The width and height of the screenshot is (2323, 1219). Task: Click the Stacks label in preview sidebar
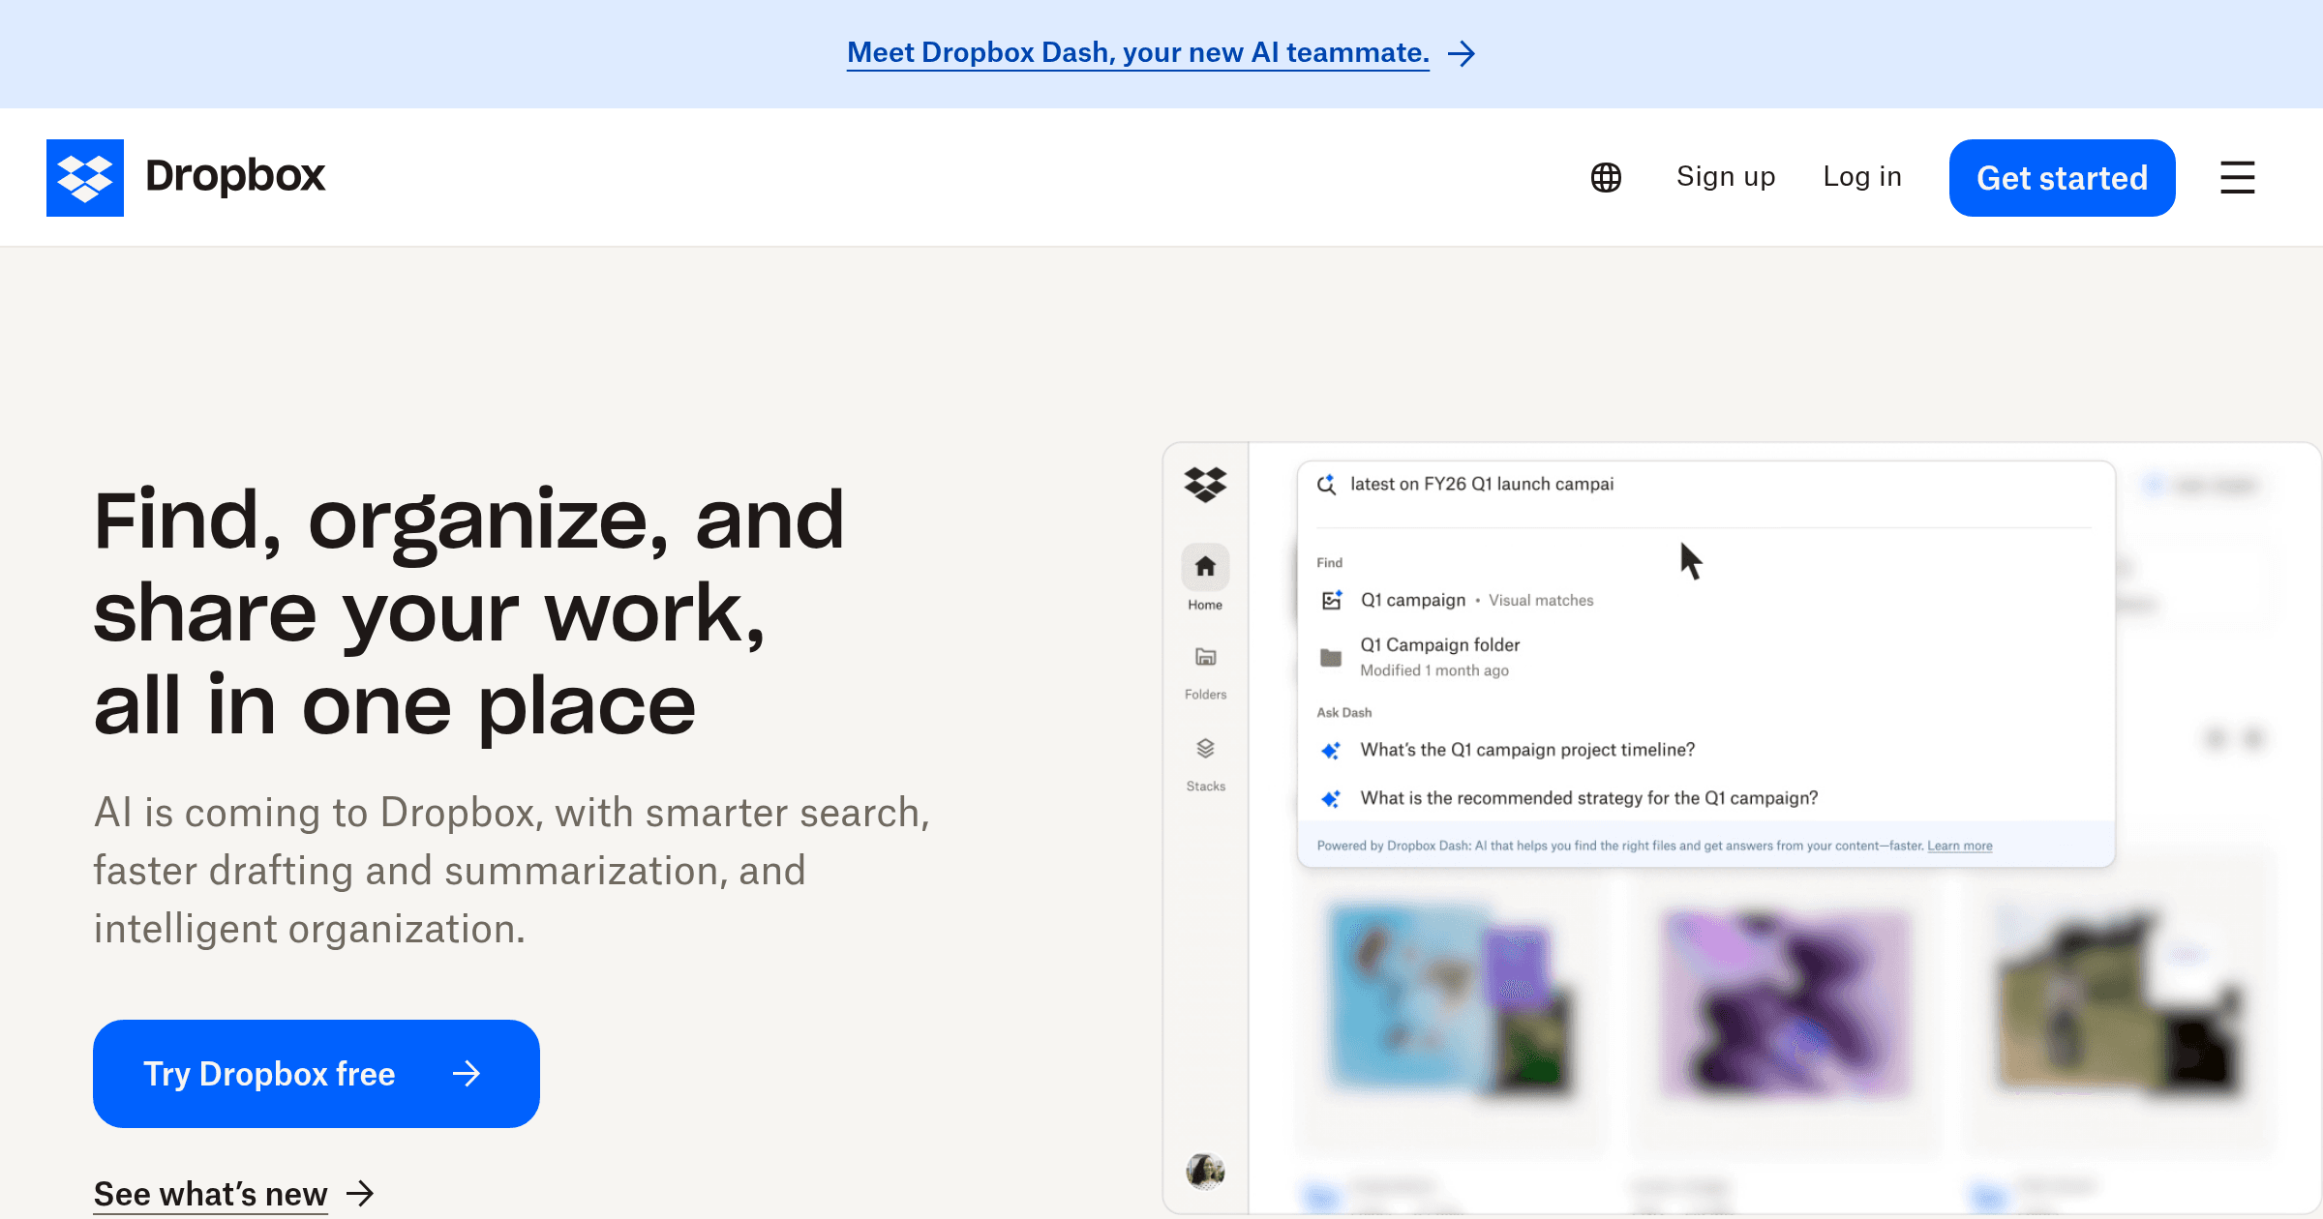pos(1205,787)
